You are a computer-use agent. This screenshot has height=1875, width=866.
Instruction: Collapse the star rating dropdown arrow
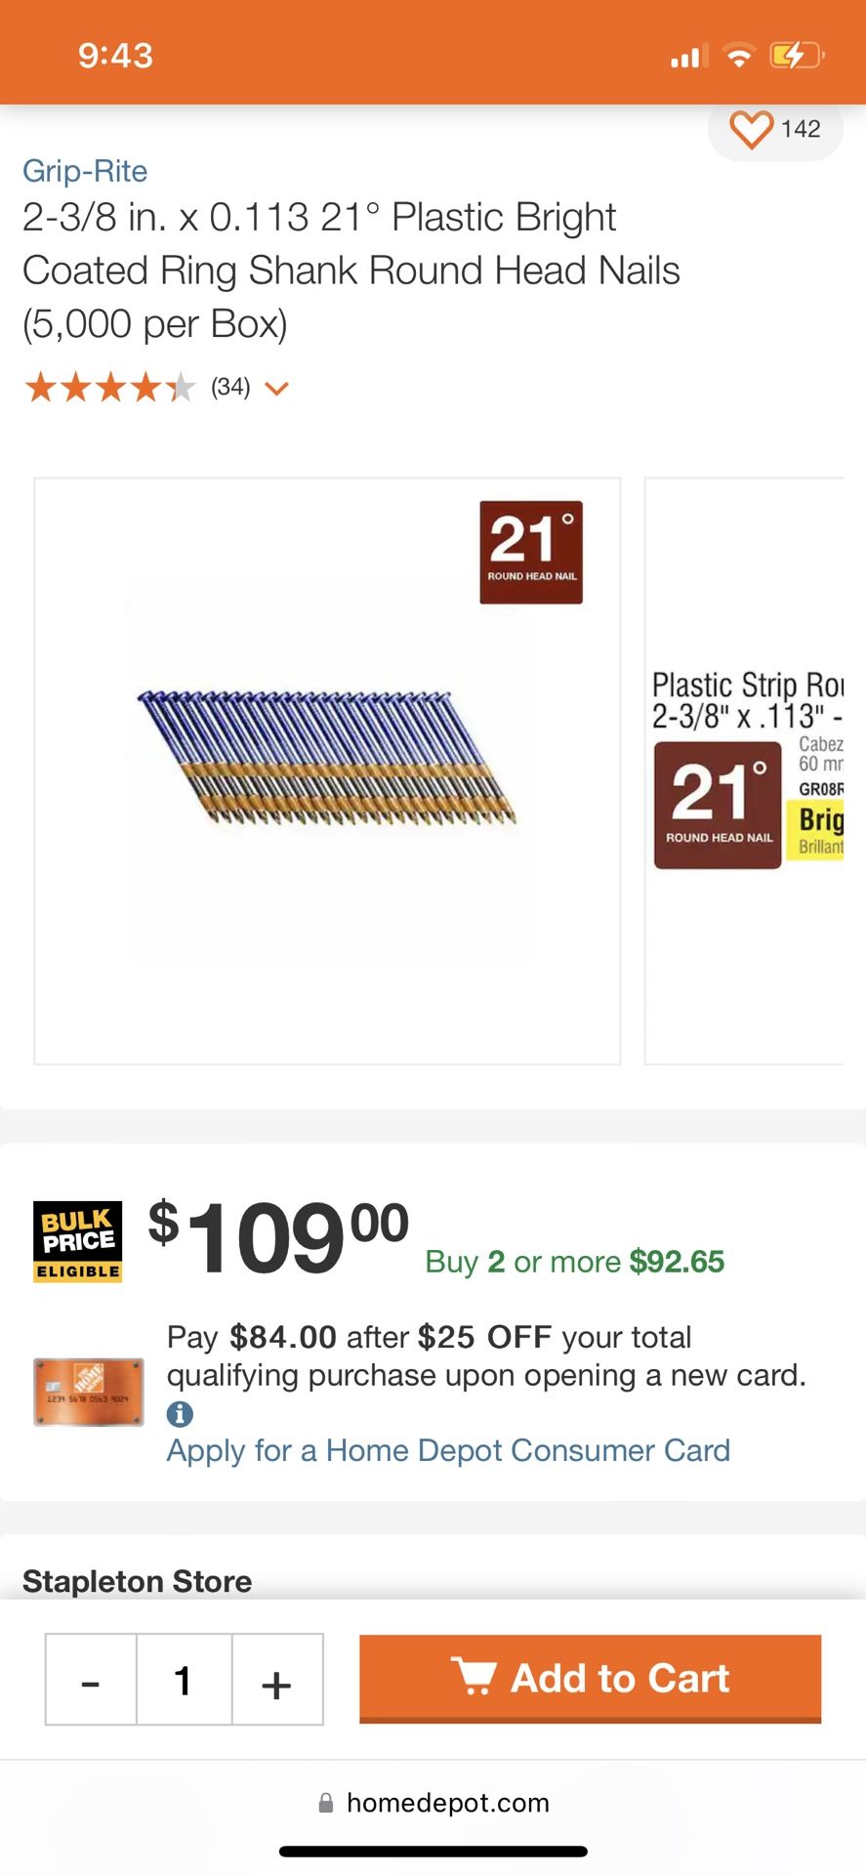pyautogui.click(x=276, y=389)
